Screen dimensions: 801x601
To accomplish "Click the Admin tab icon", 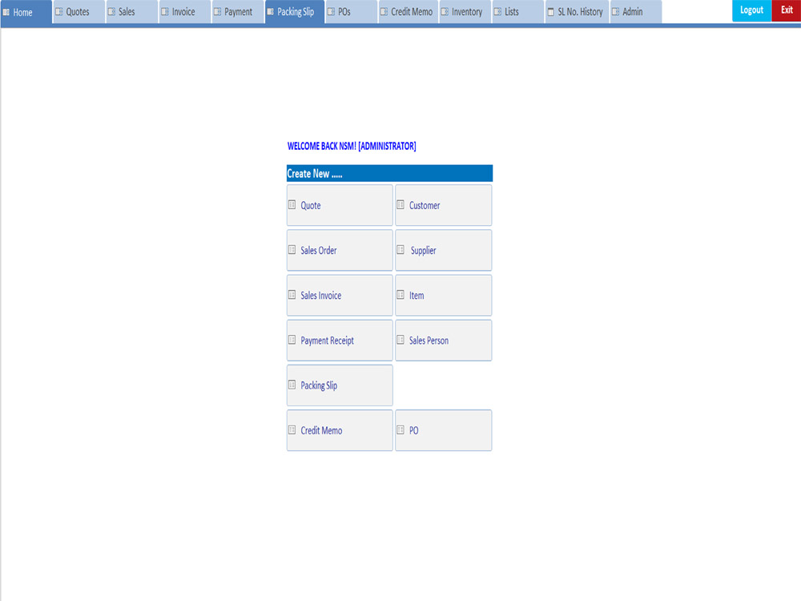I will [x=615, y=11].
